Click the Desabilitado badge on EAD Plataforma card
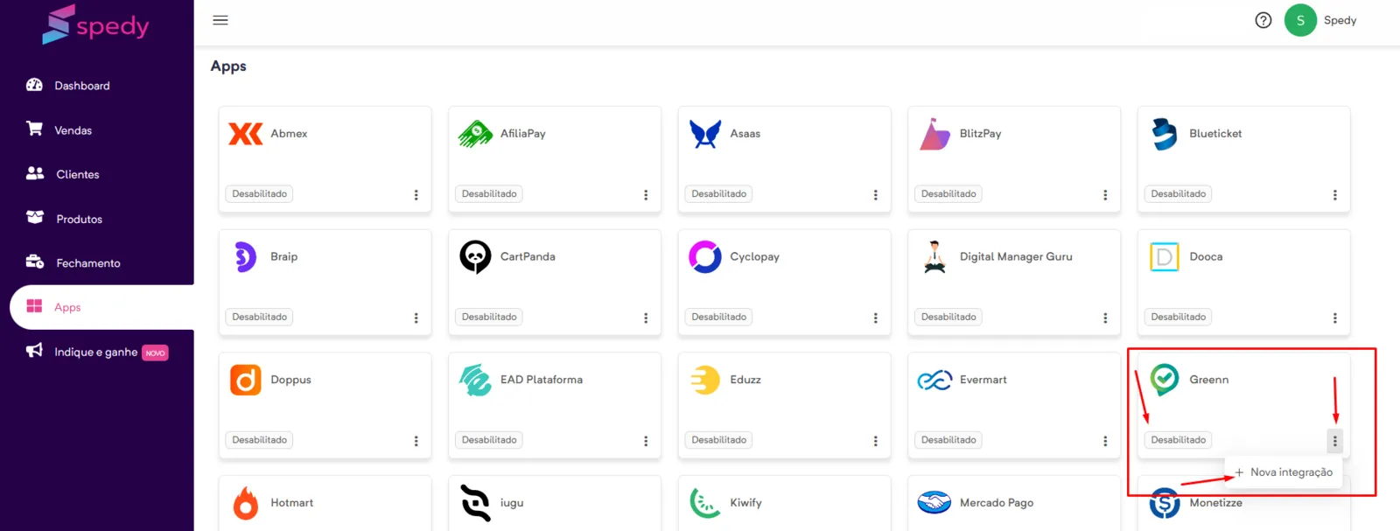Viewport: 1400px width, 531px height. coord(489,440)
